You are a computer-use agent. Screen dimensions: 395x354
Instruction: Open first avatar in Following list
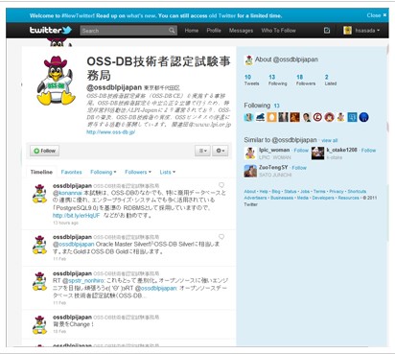[248, 117]
